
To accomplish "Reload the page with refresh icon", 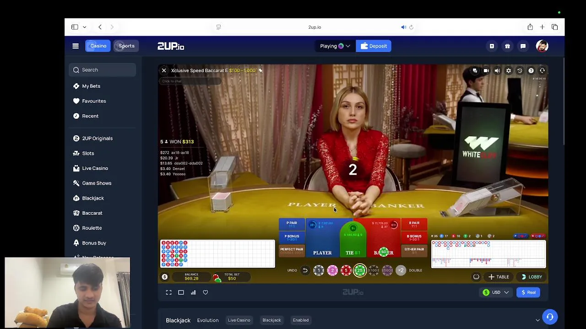I will [x=411, y=27].
